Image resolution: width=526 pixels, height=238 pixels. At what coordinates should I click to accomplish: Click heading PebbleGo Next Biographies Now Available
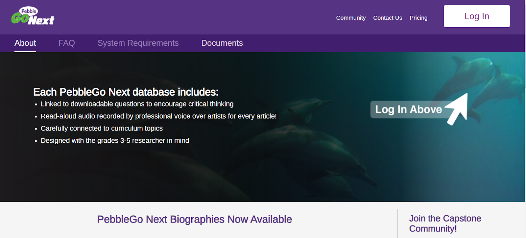(x=194, y=219)
